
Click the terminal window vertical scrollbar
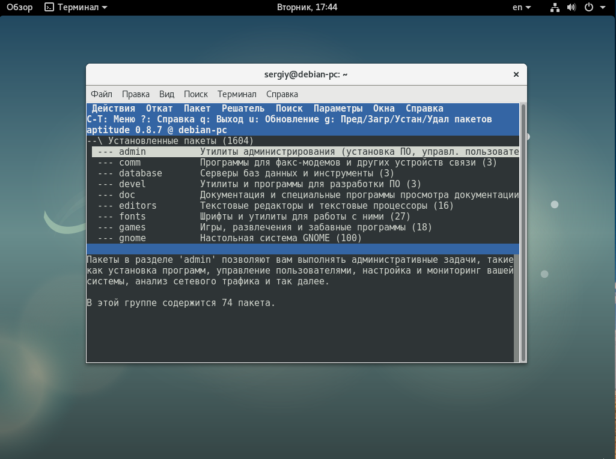pos(523,232)
